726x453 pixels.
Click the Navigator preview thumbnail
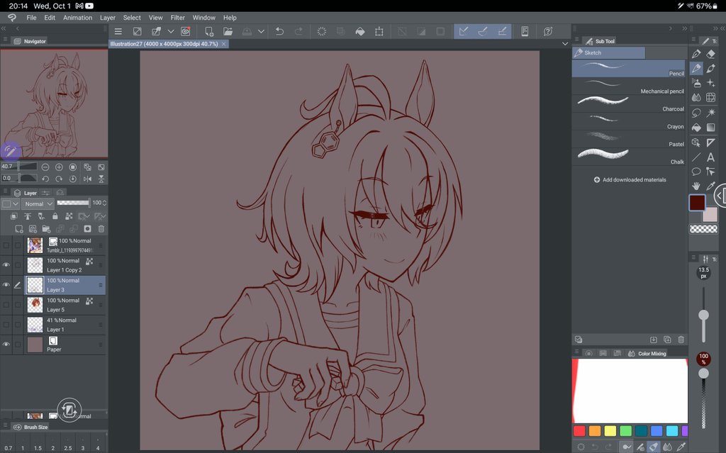click(x=53, y=103)
